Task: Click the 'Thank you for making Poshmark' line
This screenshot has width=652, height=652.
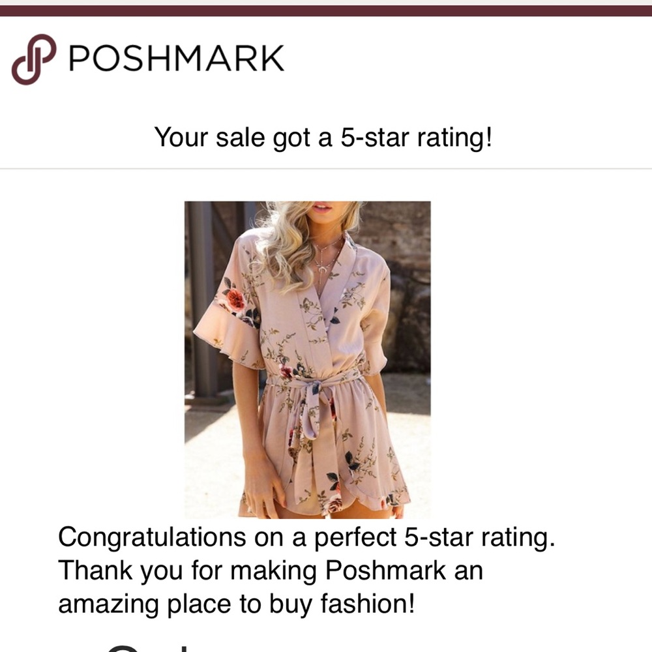Action: tap(271, 570)
